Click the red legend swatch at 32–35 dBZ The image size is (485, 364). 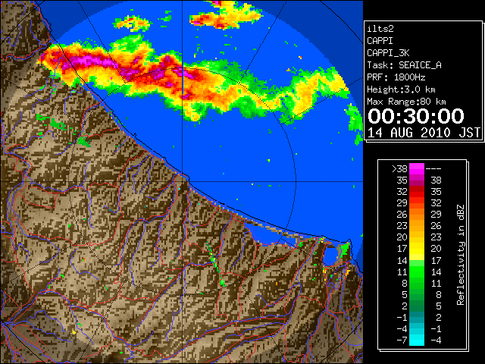coord(417,192)
